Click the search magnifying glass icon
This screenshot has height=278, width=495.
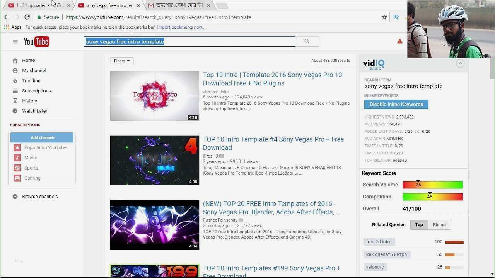(307, 41)
